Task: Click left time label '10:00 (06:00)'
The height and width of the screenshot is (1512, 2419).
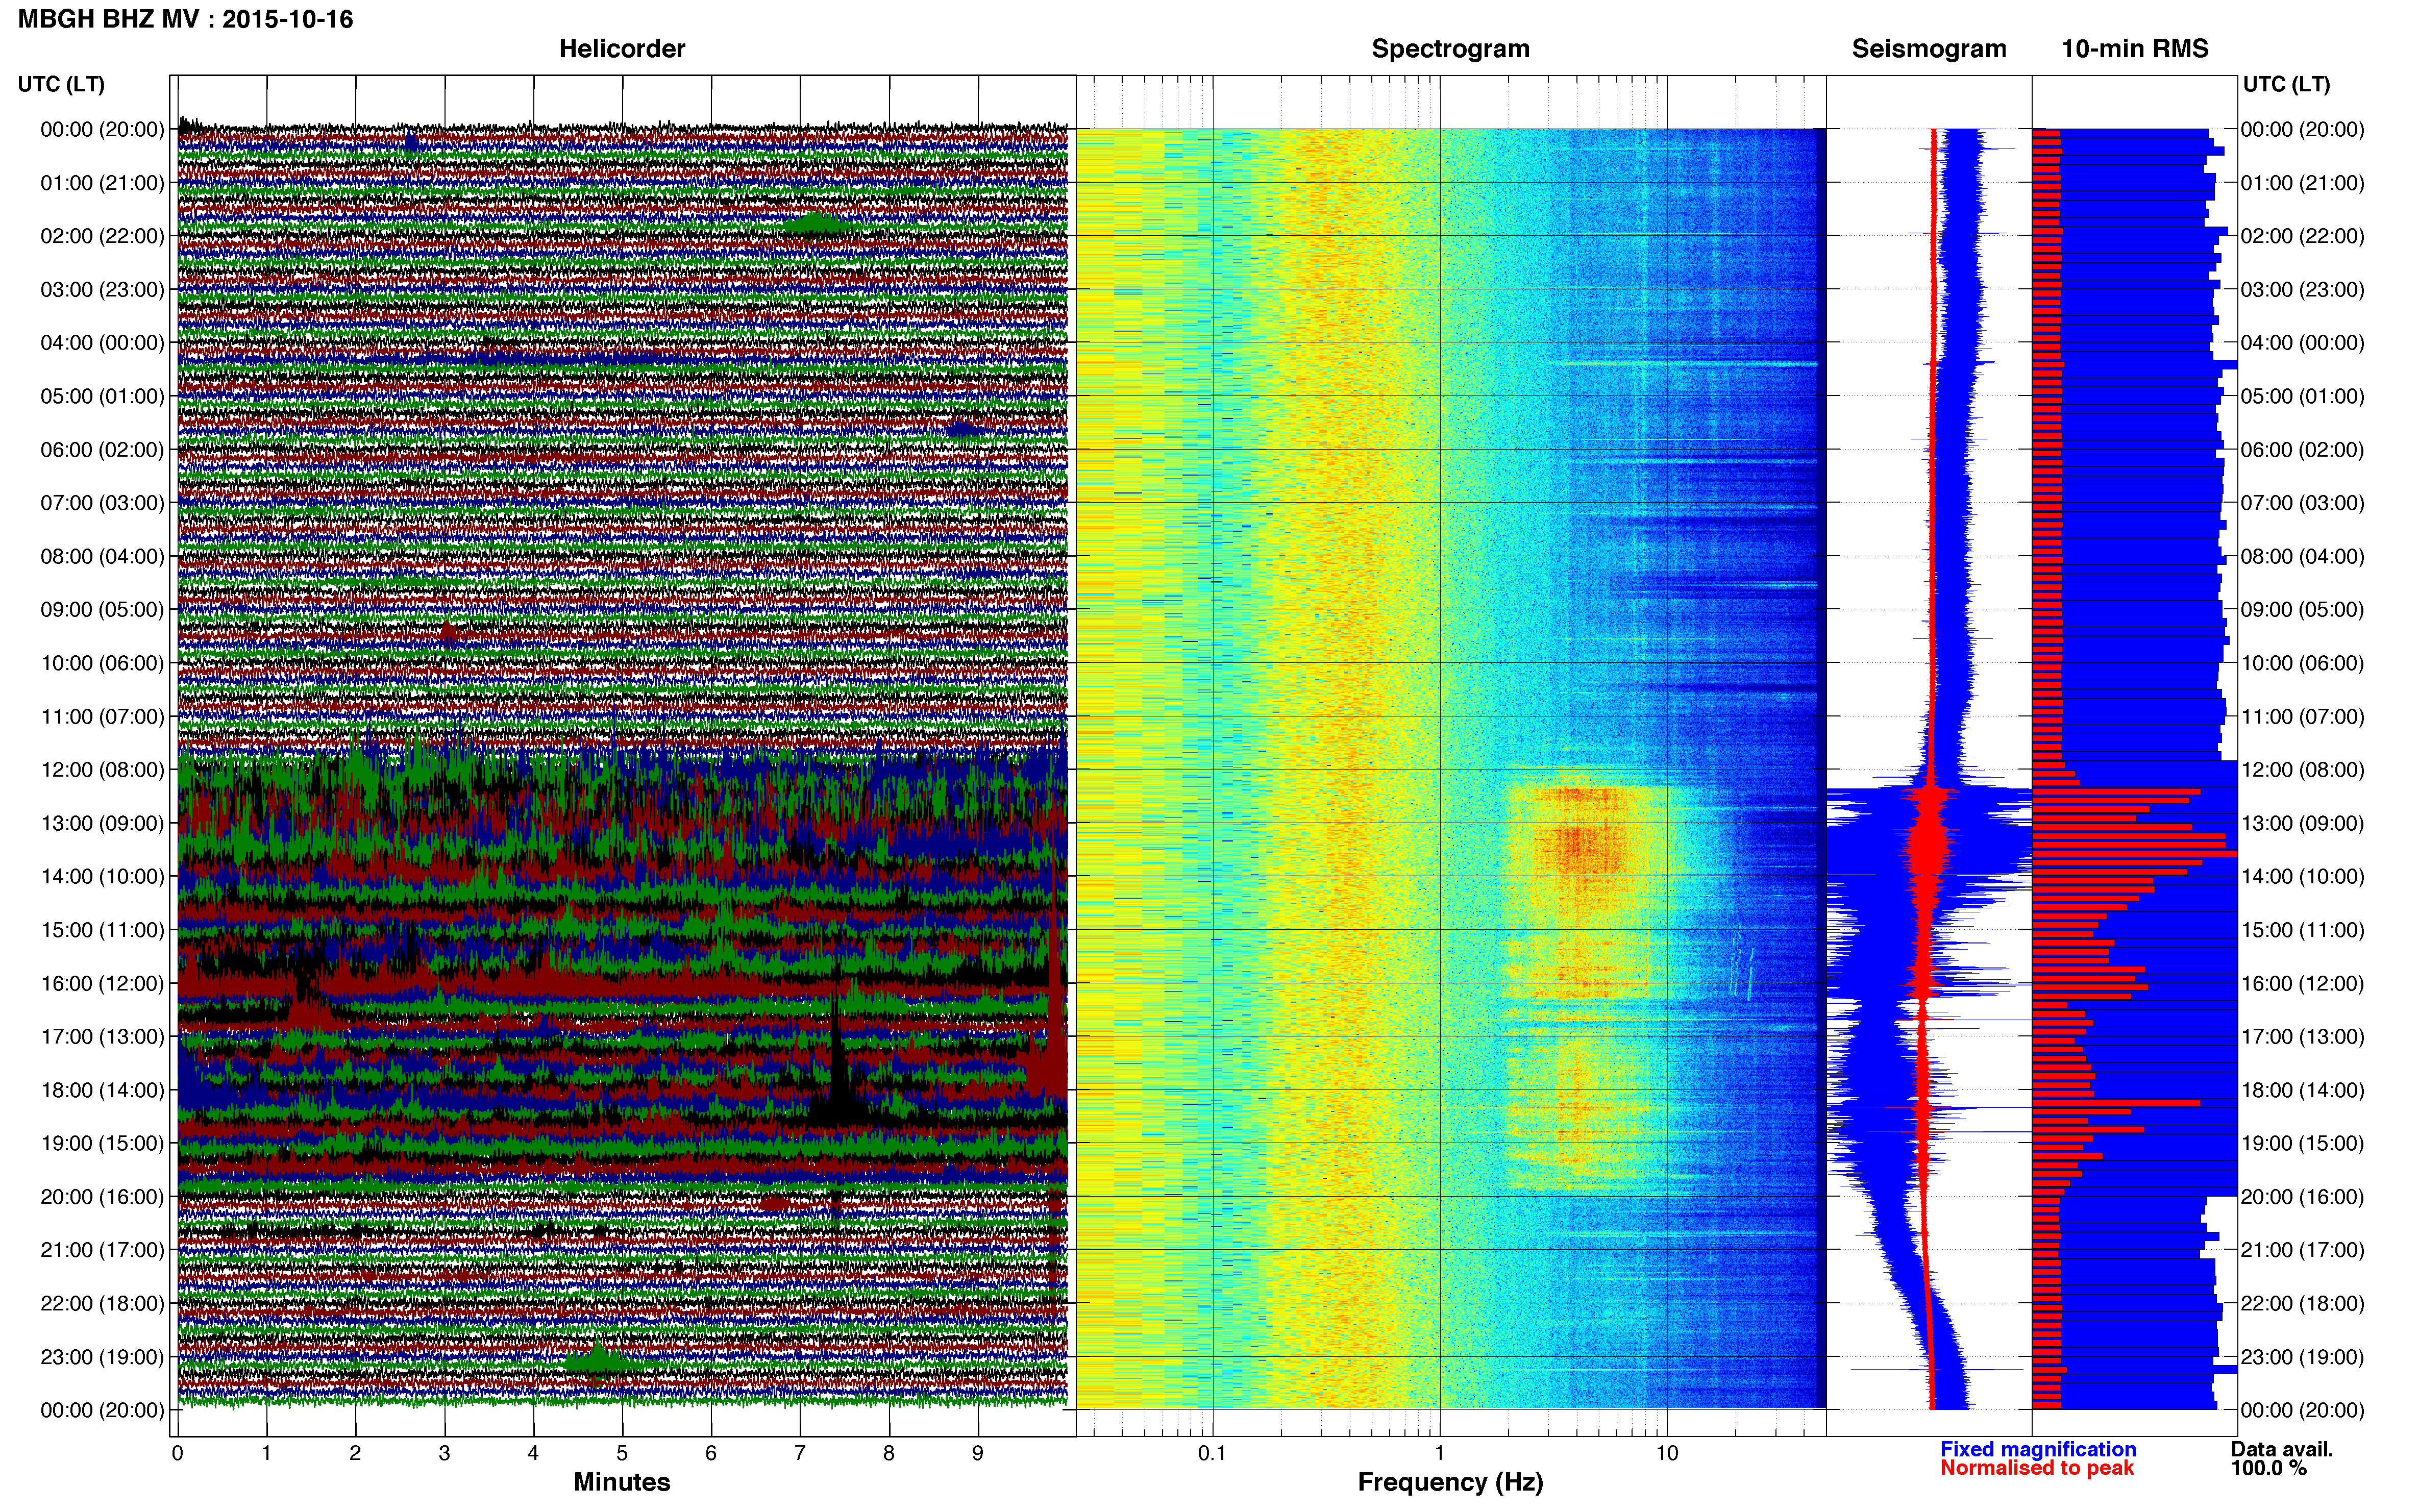Action: tap(102, 663)
